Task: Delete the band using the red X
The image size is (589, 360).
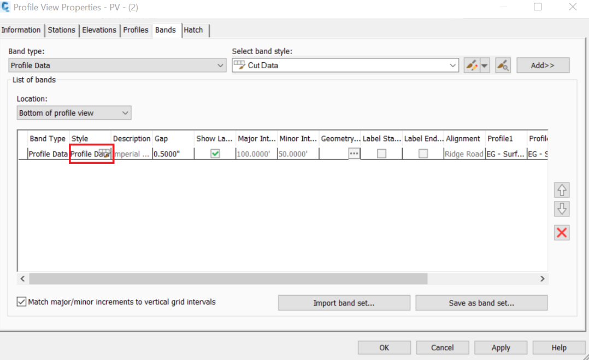Action: click(562, 232)
